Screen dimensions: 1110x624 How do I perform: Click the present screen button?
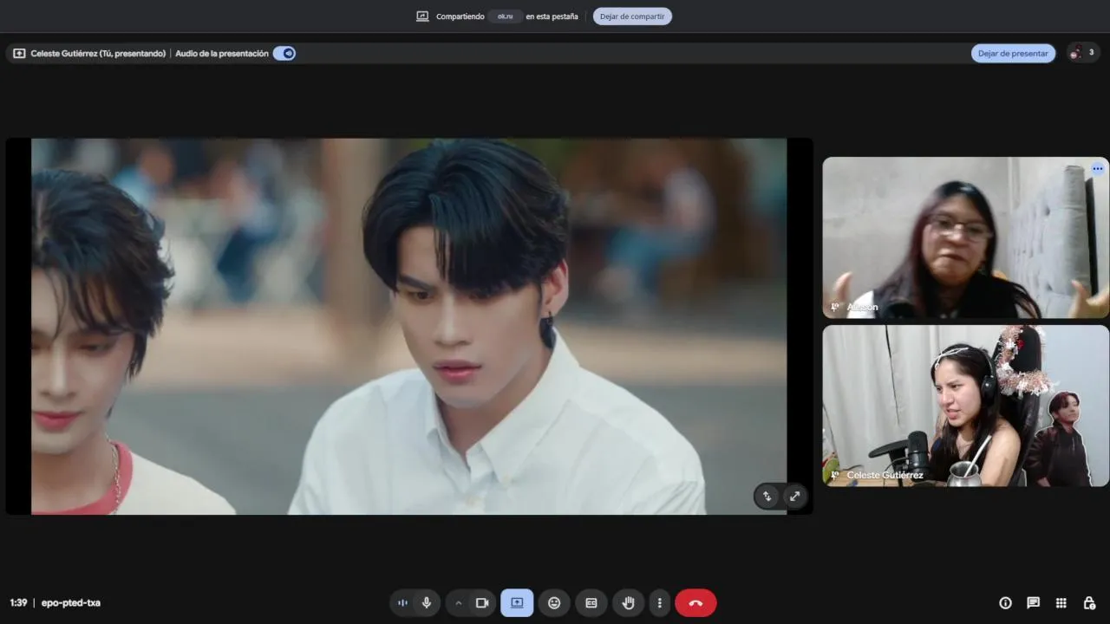click(517, 603)
